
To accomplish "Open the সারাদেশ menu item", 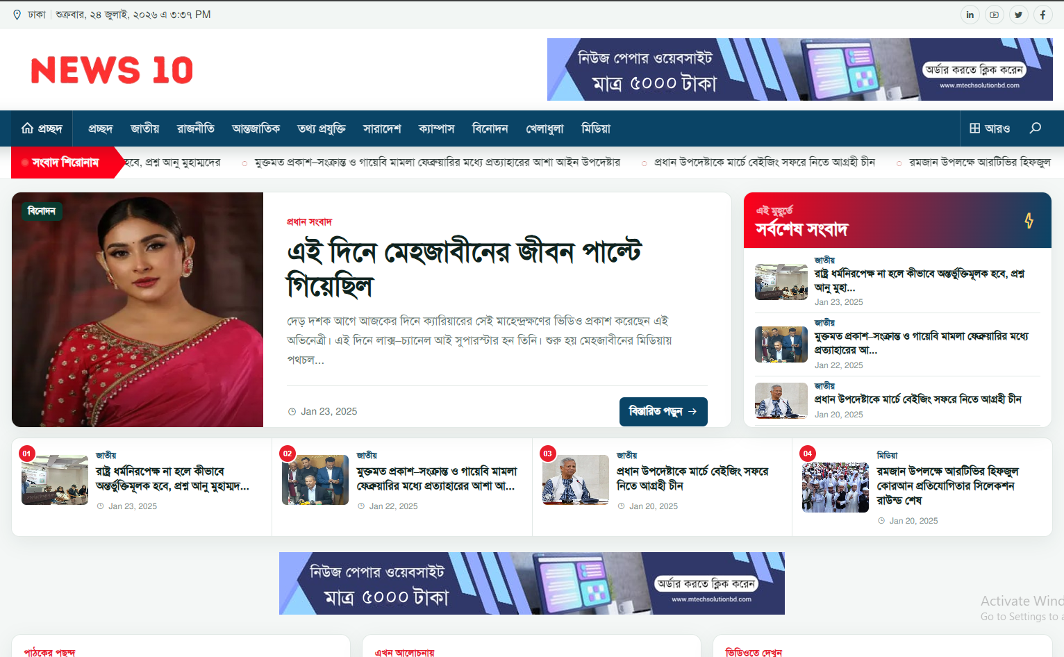I will coord(382,128).
